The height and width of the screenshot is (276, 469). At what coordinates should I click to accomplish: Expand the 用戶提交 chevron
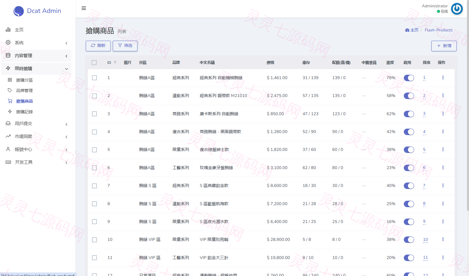(x=66, y=124)
